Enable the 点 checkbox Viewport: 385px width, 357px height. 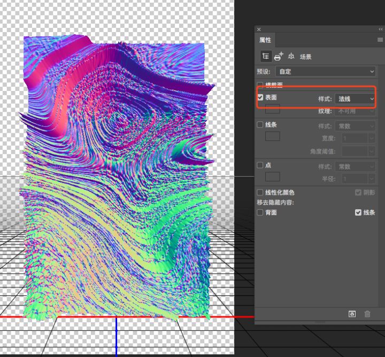coord(260,165)
